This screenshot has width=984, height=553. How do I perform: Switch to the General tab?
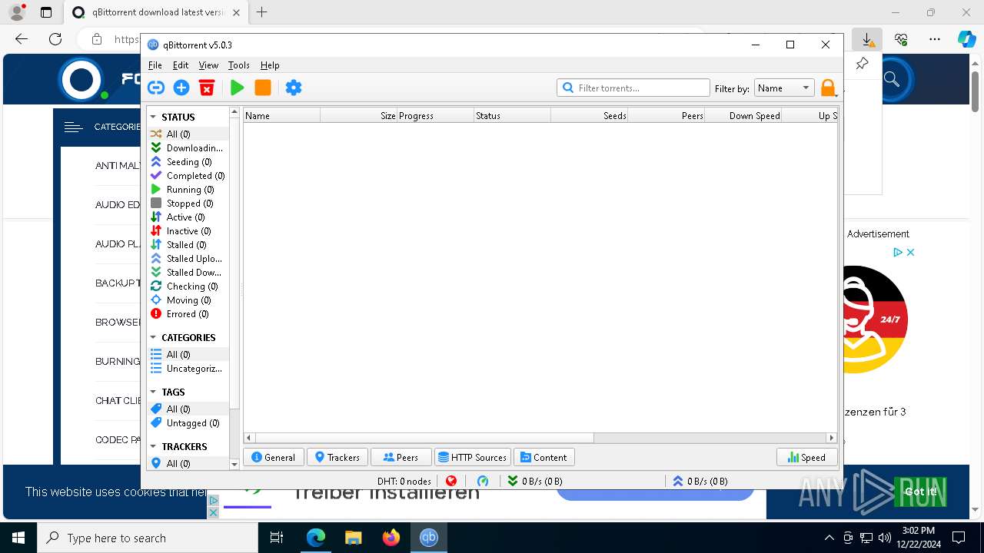coord(274,457)
